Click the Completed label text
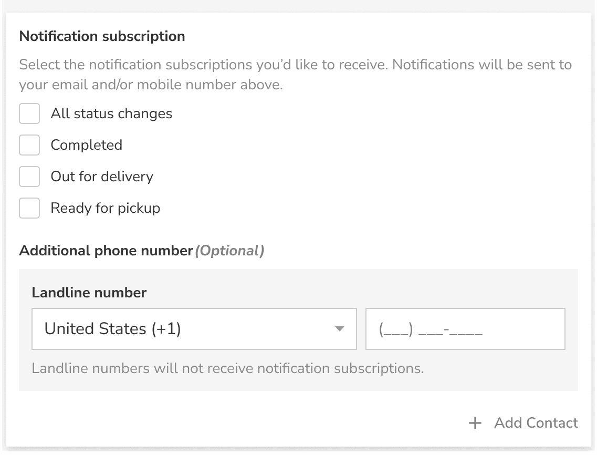597x455 pixels. point(86,145)
